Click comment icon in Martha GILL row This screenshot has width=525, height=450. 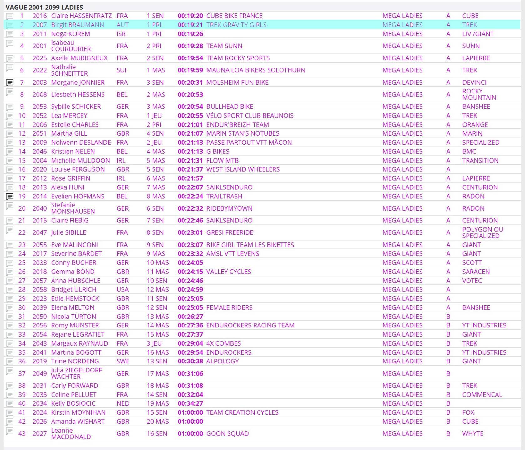10,134
